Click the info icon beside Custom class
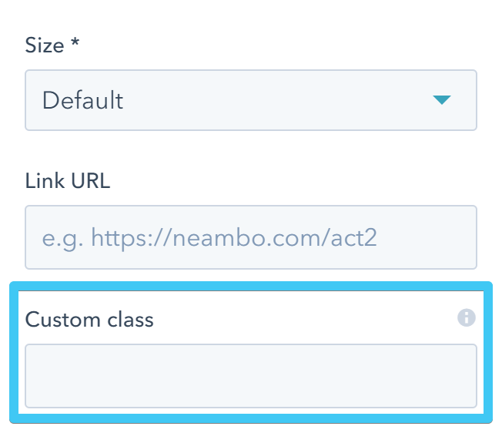Screen dimensions: 502x433 466,317
